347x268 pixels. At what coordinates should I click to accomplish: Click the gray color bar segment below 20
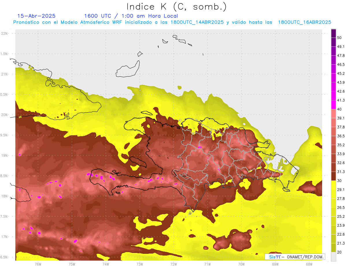click(x=334, y=257)
